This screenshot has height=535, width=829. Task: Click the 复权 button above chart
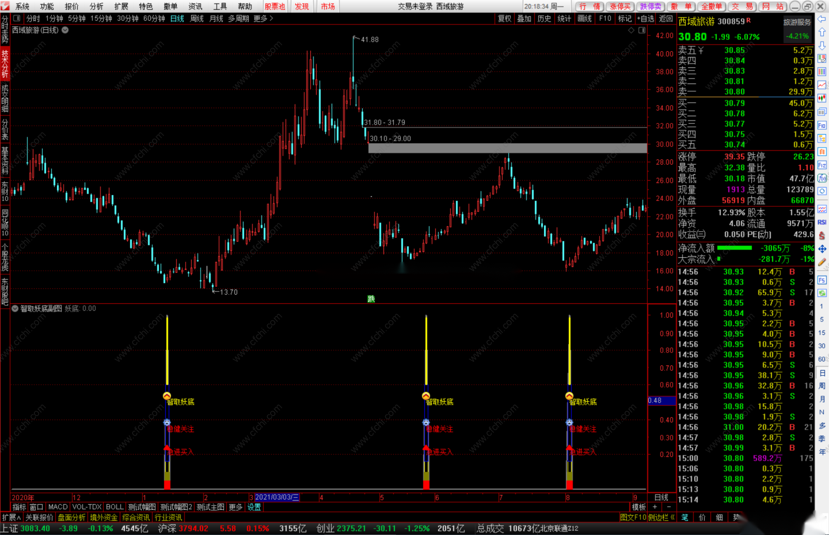point(504,18)
